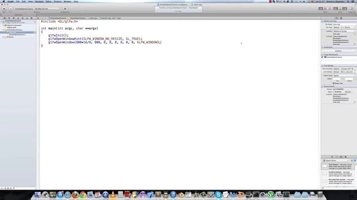Collapse the SimpleOpenGLGame group folder

pyautogui.click(x=3, y=30)
